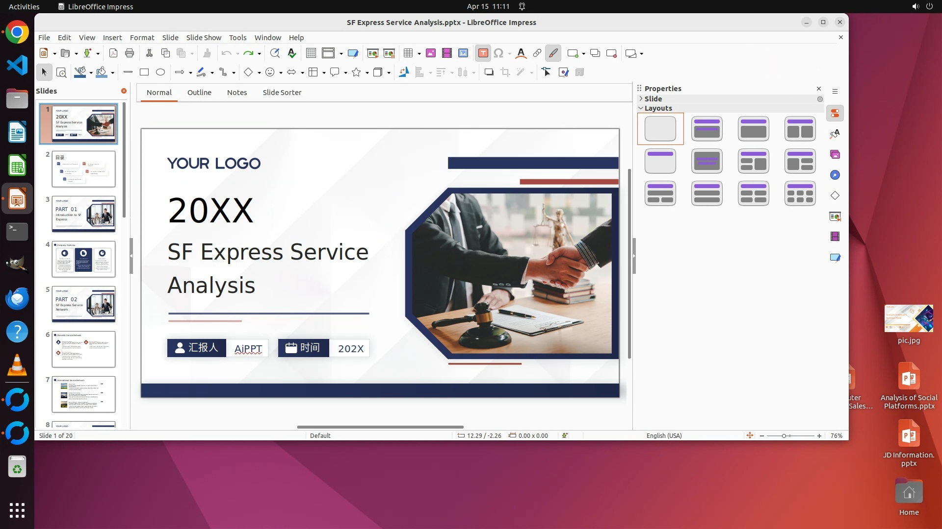Viewport: 942px width, 529px height.
Task: Click the Insert Chart icon
Action: click(463, 53)
